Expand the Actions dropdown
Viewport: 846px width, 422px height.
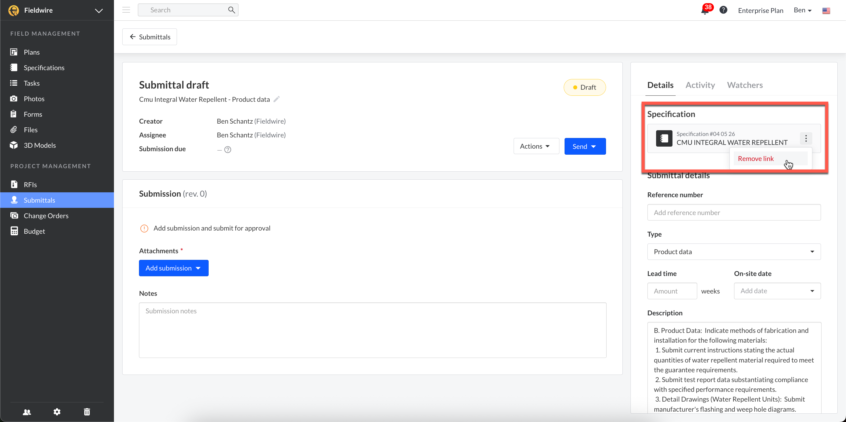point(536,146)
